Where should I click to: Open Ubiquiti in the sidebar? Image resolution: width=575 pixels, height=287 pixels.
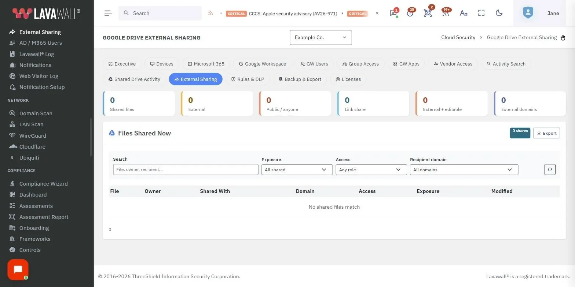(x=29, y=158)
